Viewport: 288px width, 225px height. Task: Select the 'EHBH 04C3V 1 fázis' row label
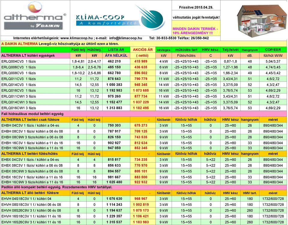coord(35,126)
